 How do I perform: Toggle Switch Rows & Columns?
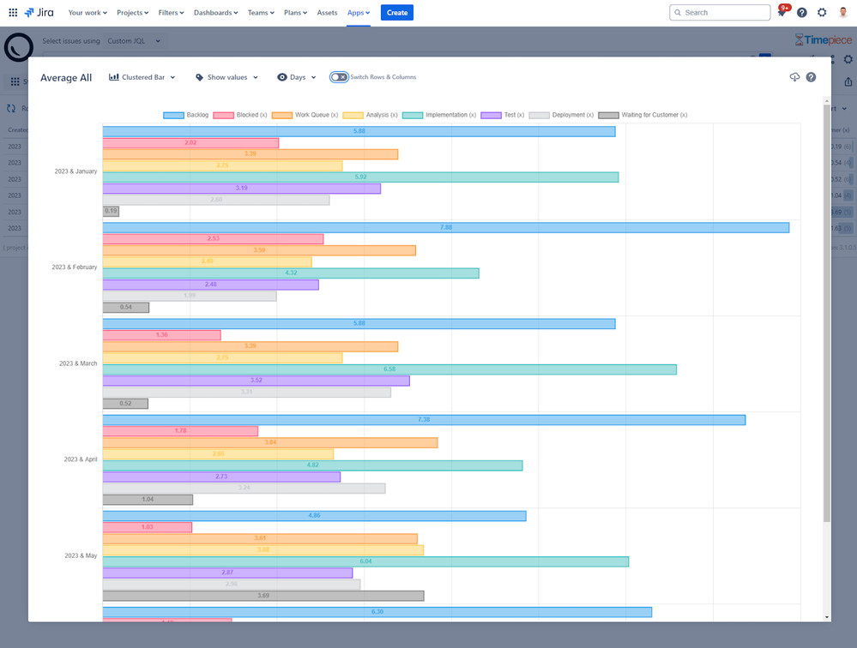click(x=339, y=77)
